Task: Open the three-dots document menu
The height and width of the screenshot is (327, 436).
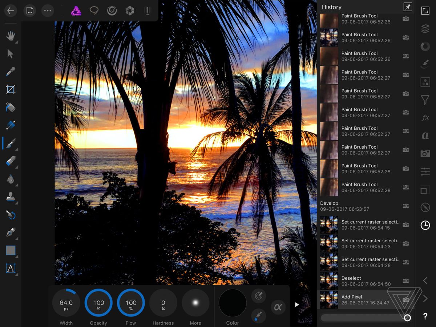Action: click(48, 11)
